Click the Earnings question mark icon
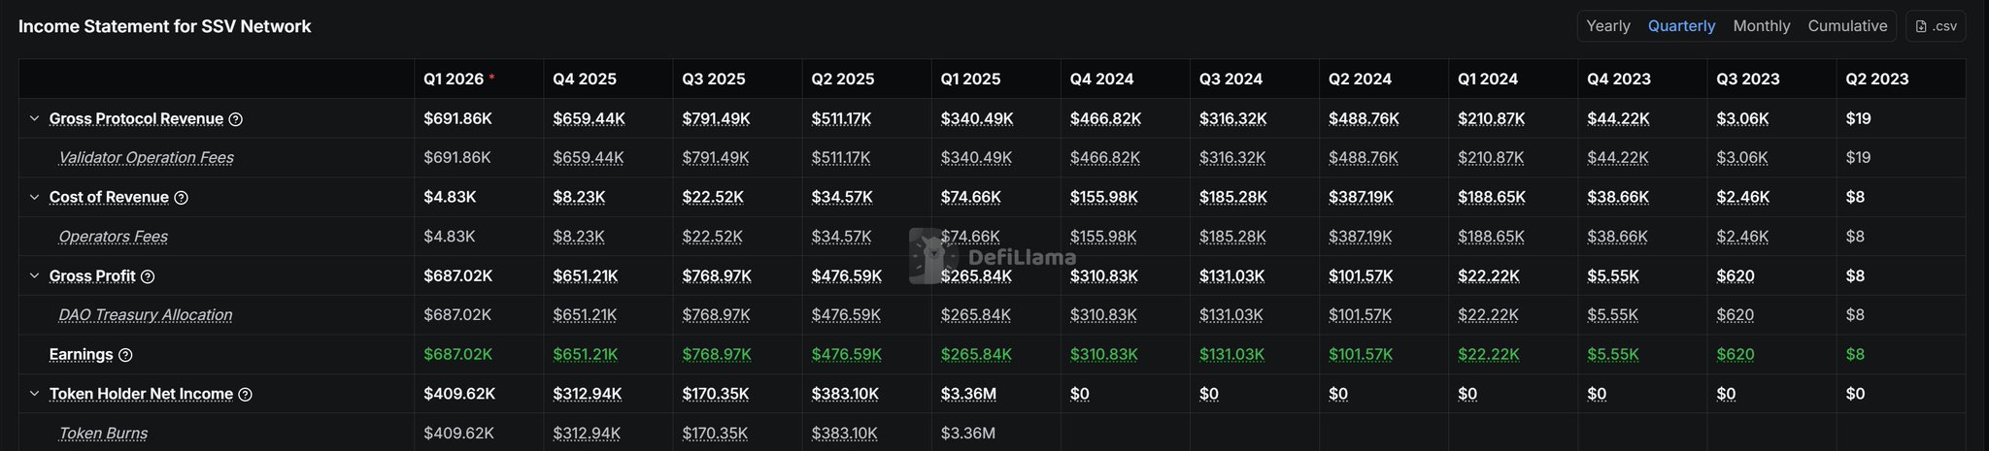The image size is (1989, 451). tap(125, 355)
